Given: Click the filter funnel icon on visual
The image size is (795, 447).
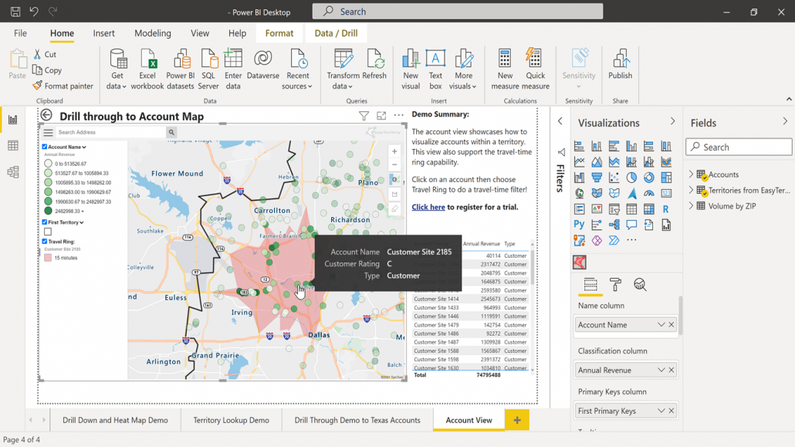Looking at the screenshot, I should [364, 116].
